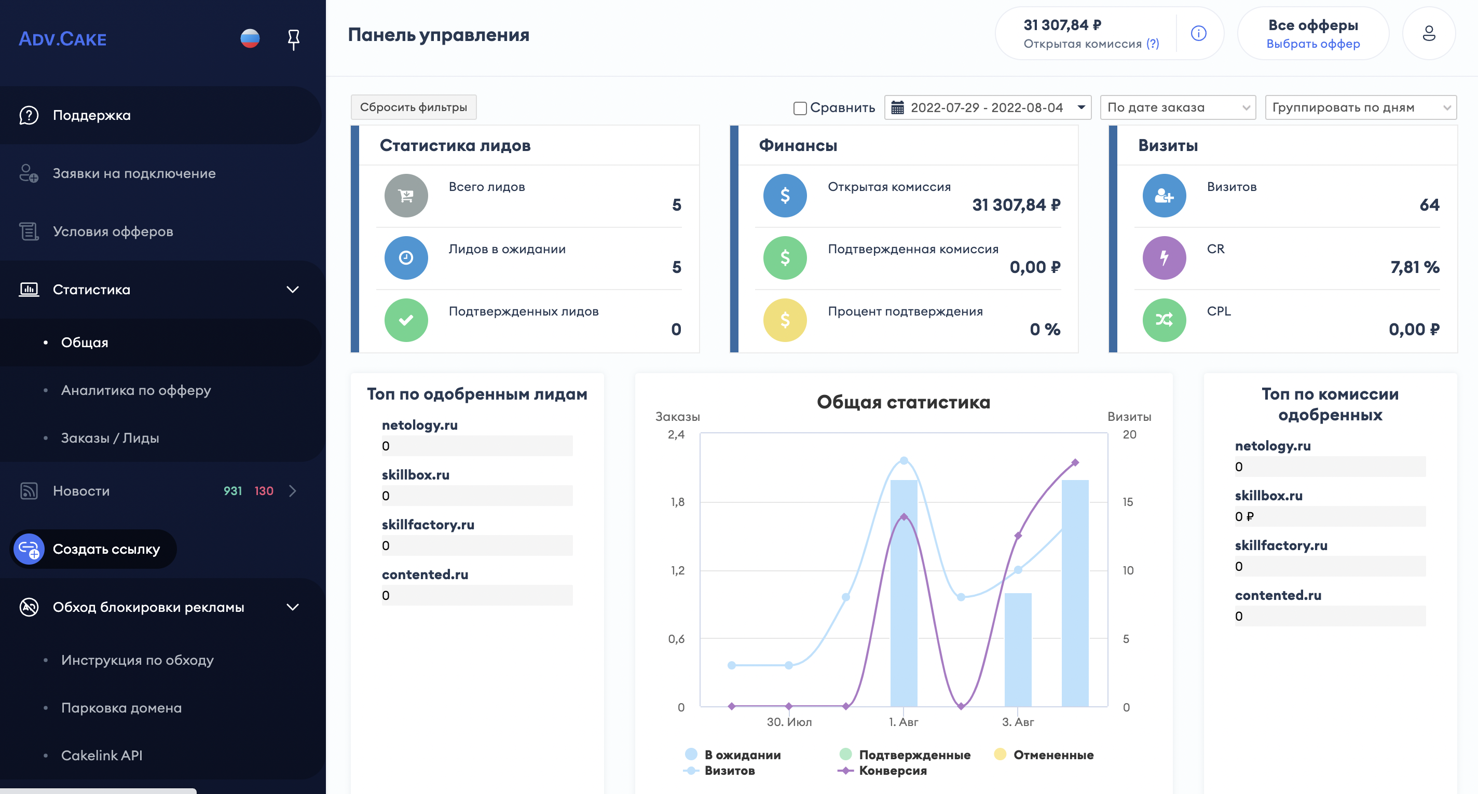The image size is (1478, 794).
Task: Click the Сбросить фильтры button
Action: click(x=413, y=107)
